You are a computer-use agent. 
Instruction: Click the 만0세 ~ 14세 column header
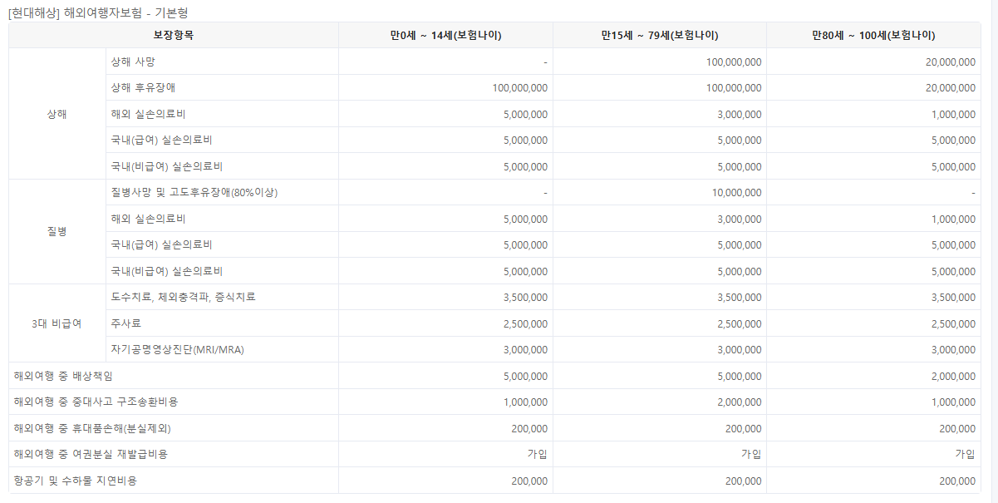tap(445, 35)
